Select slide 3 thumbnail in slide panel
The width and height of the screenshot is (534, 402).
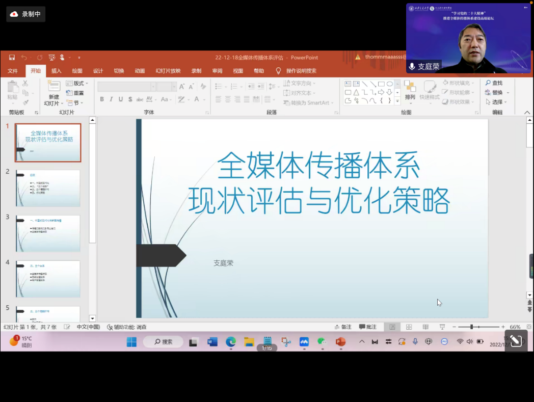coord(48,233)
